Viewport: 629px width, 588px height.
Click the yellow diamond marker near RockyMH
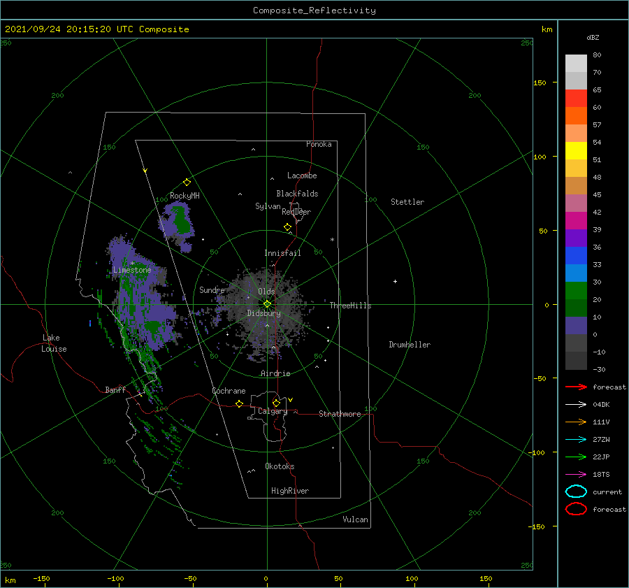(x=187, y=182)
